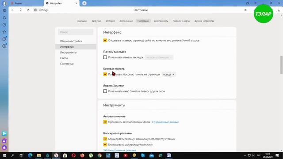Open the Windows Start menu
Image resolution: width=283 pixels, height=159 pixels.
coord(4,155)
